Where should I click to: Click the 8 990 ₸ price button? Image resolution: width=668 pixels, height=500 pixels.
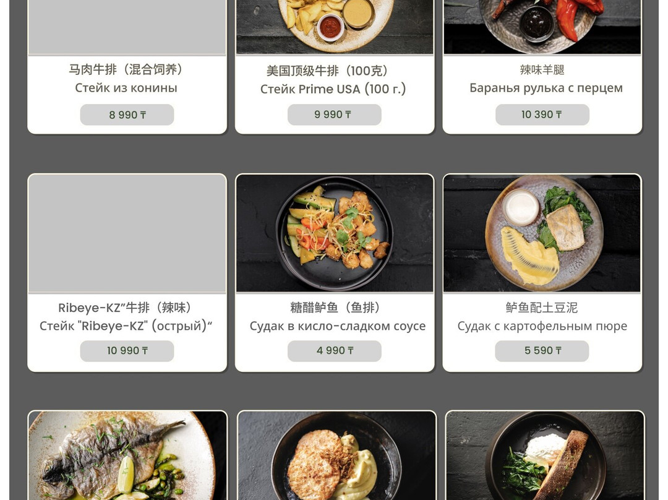point(127,114)
